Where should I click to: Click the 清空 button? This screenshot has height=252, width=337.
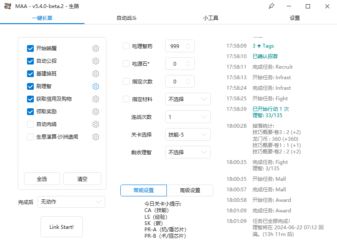(82, 179)
